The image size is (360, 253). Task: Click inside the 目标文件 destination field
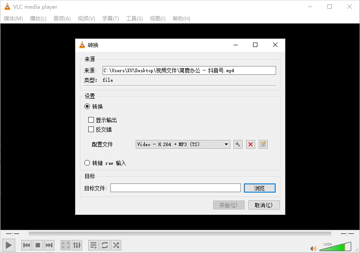pyautogui.click(x=175, y=187)
